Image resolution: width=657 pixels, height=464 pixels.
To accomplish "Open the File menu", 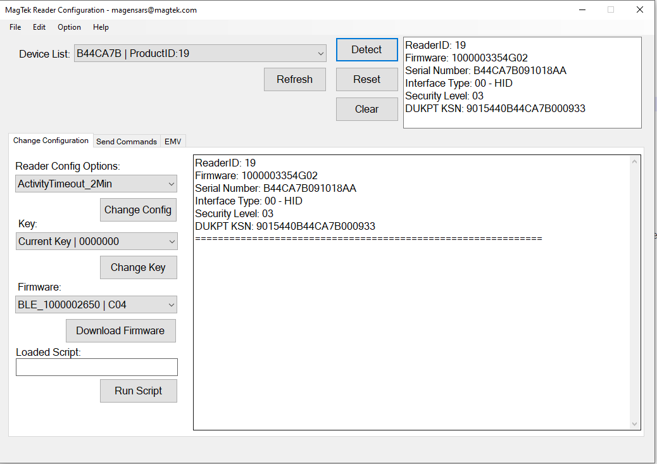I will click(x=15, y=27).
